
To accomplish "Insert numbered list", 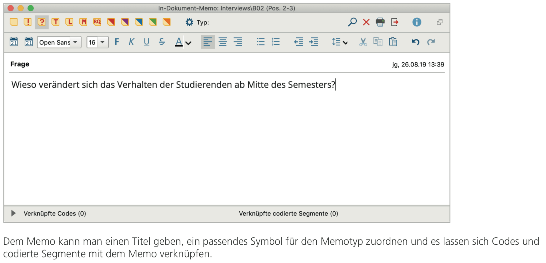I will (276, 42).
